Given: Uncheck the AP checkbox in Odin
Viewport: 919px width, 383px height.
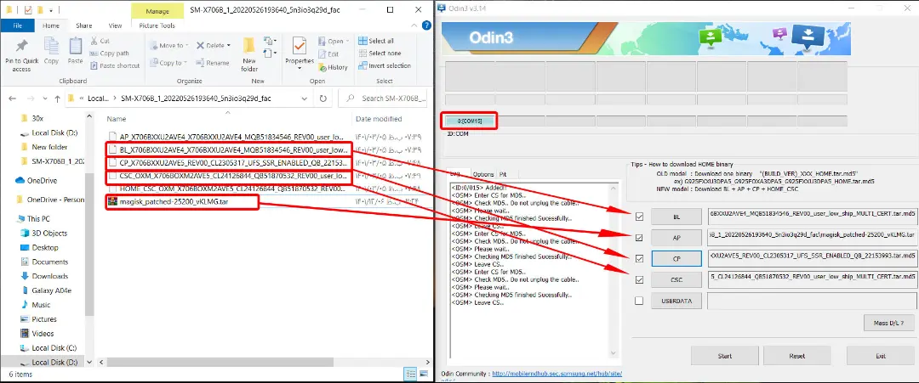Looking at the screenshot, I should pyautogui.click(x=639, y=238).
